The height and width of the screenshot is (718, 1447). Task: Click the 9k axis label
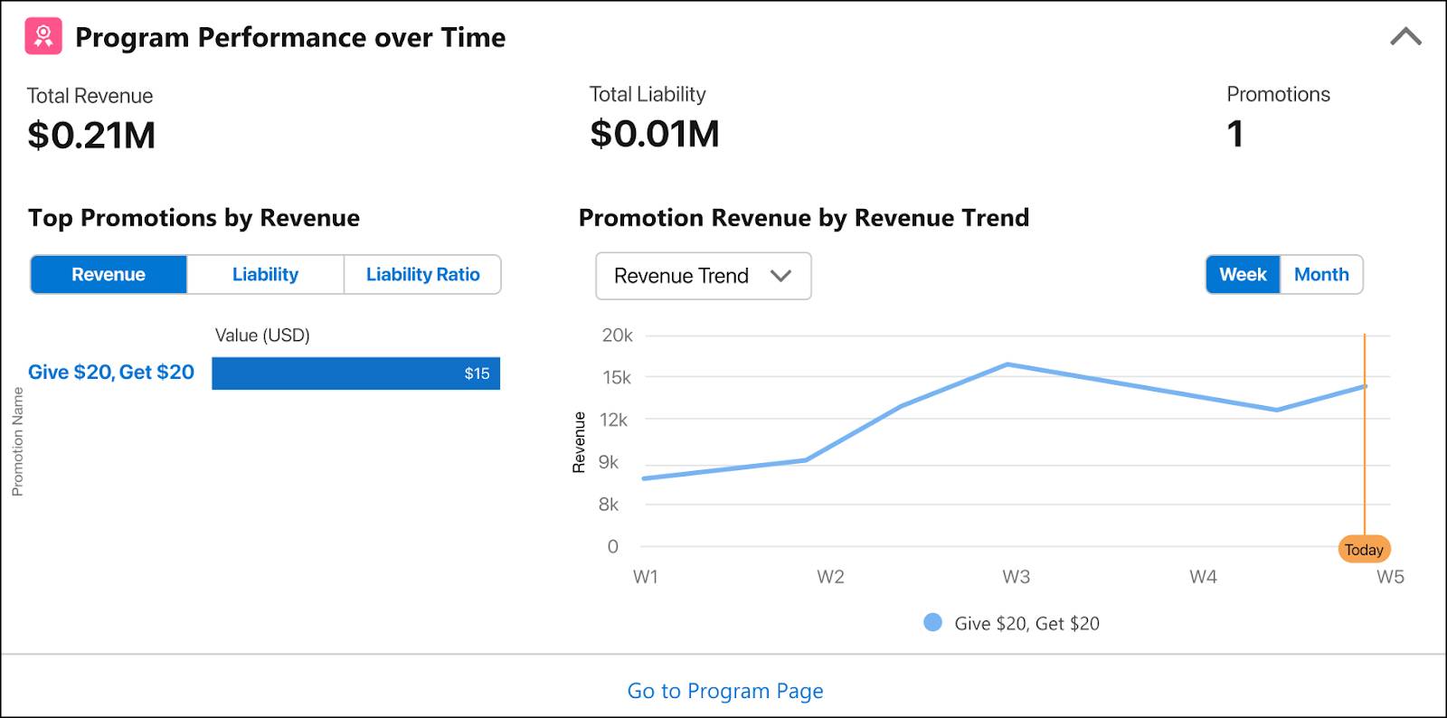tap(609, 462)
